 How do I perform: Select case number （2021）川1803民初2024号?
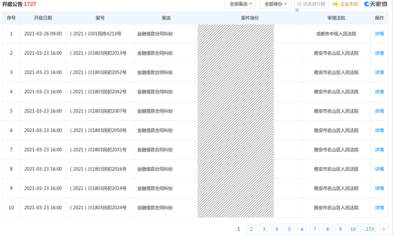[98, 208]
